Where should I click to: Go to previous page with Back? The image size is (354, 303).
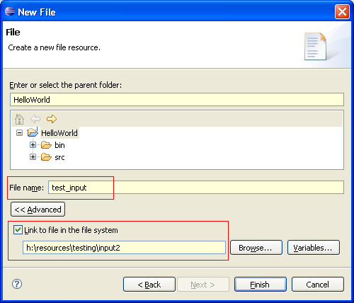149,285
